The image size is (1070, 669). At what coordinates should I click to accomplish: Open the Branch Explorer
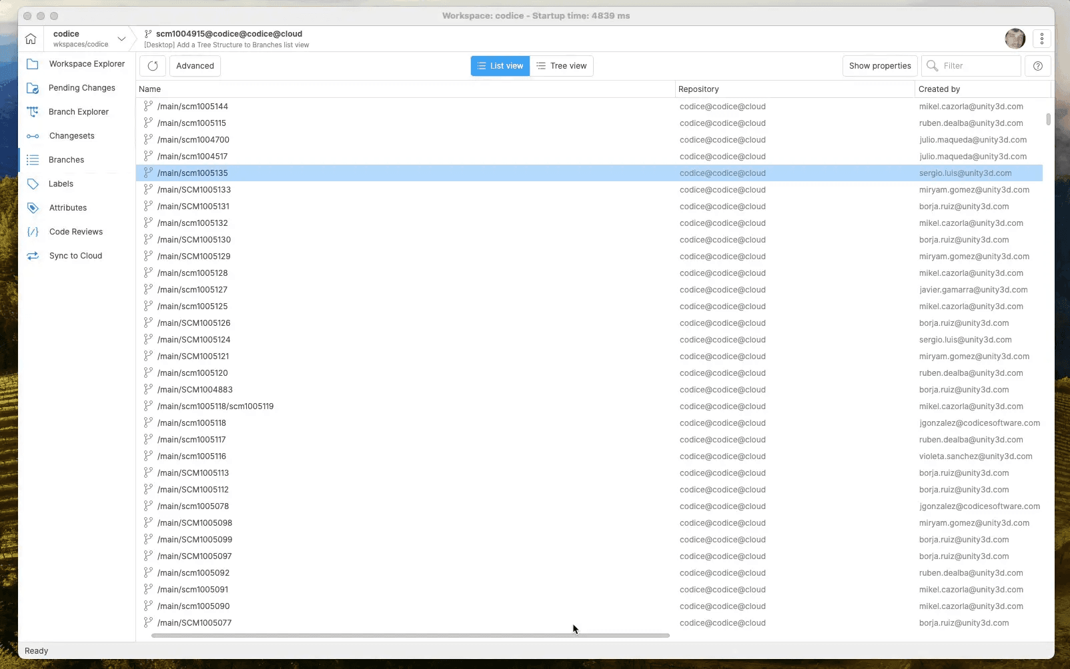coord(78,112)
